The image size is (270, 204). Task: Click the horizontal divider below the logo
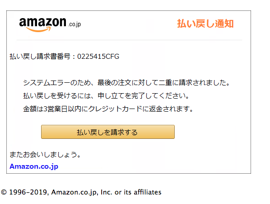(129, 40)
